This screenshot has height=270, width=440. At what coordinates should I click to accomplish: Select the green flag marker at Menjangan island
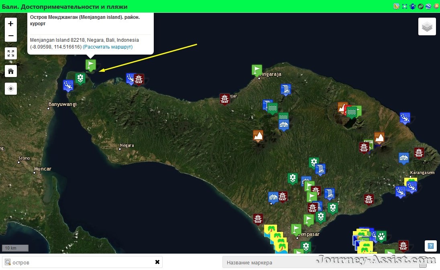coord(91,66)
